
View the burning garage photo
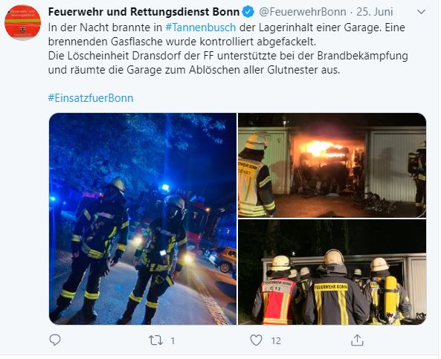coord(332,165)
